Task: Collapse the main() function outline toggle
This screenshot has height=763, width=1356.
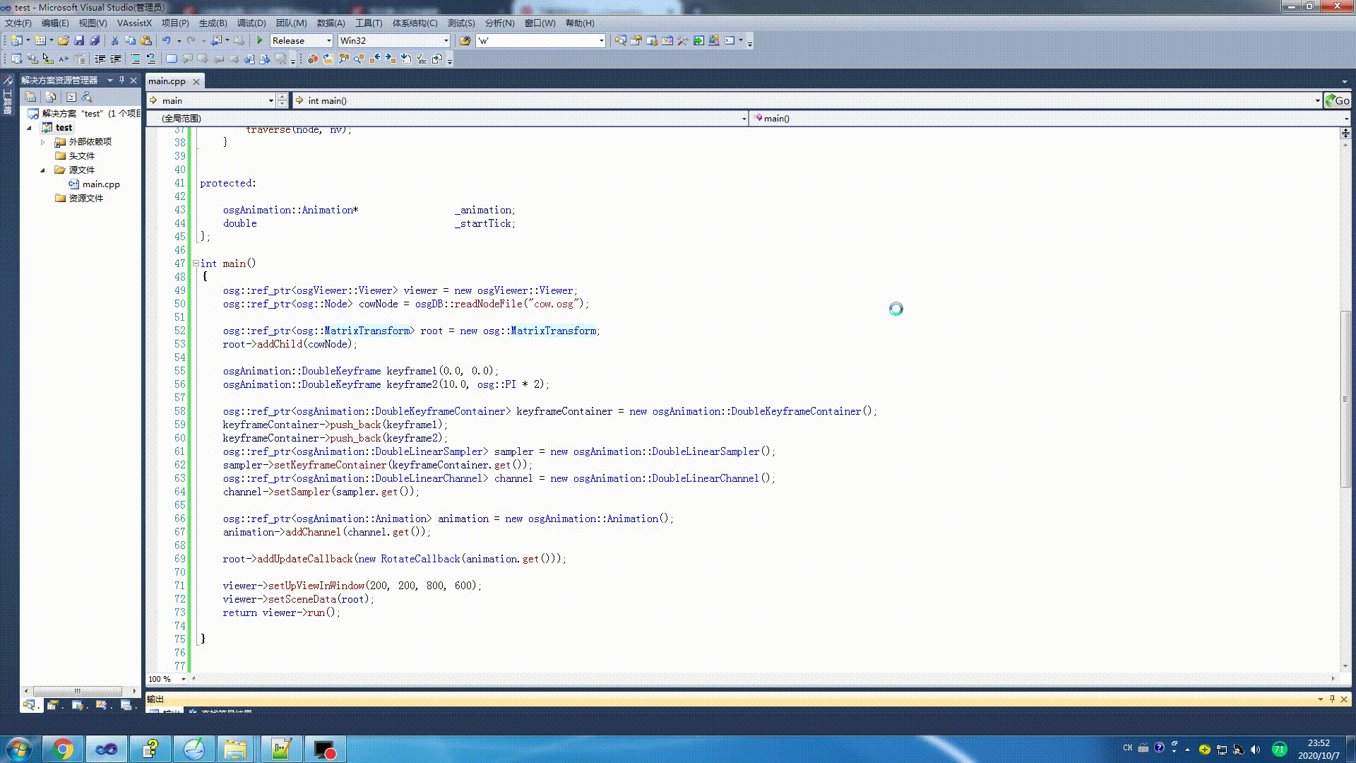Action: pyautogui.click(x=196, y=264)
